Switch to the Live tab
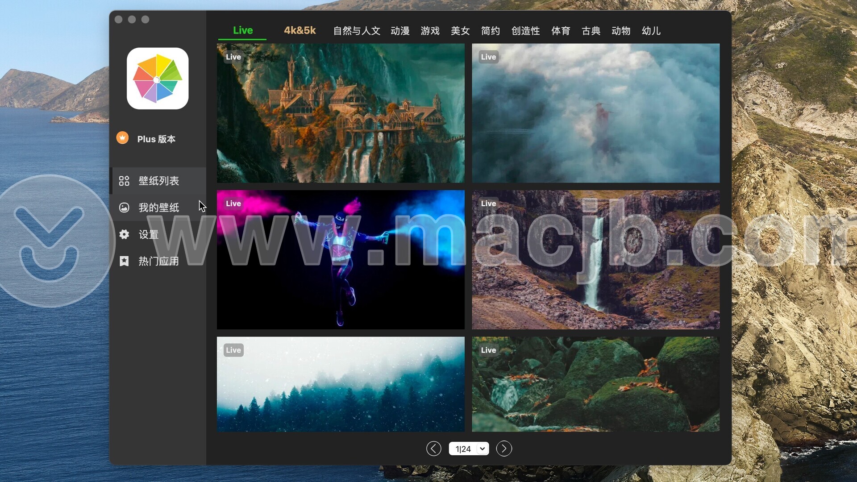857x482 pixels. tap(243, 30)
